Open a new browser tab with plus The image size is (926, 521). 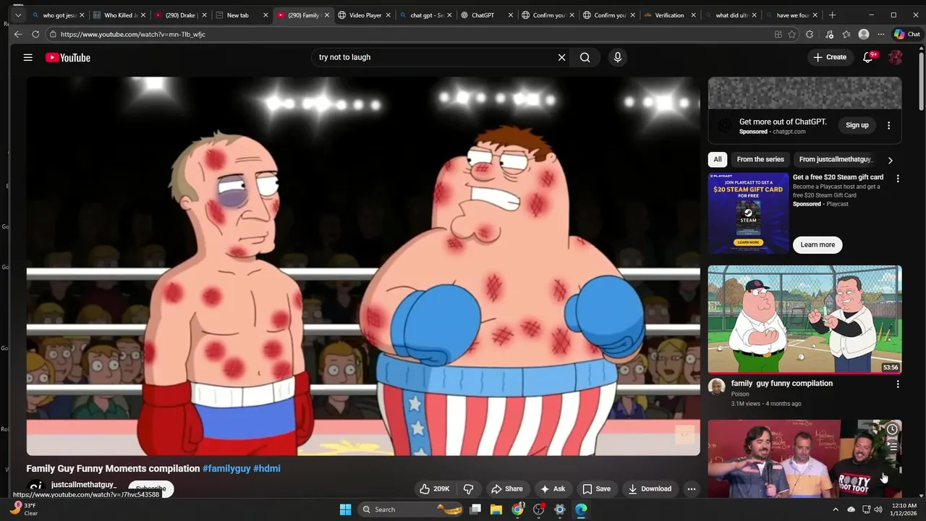[x=833, y=14]
